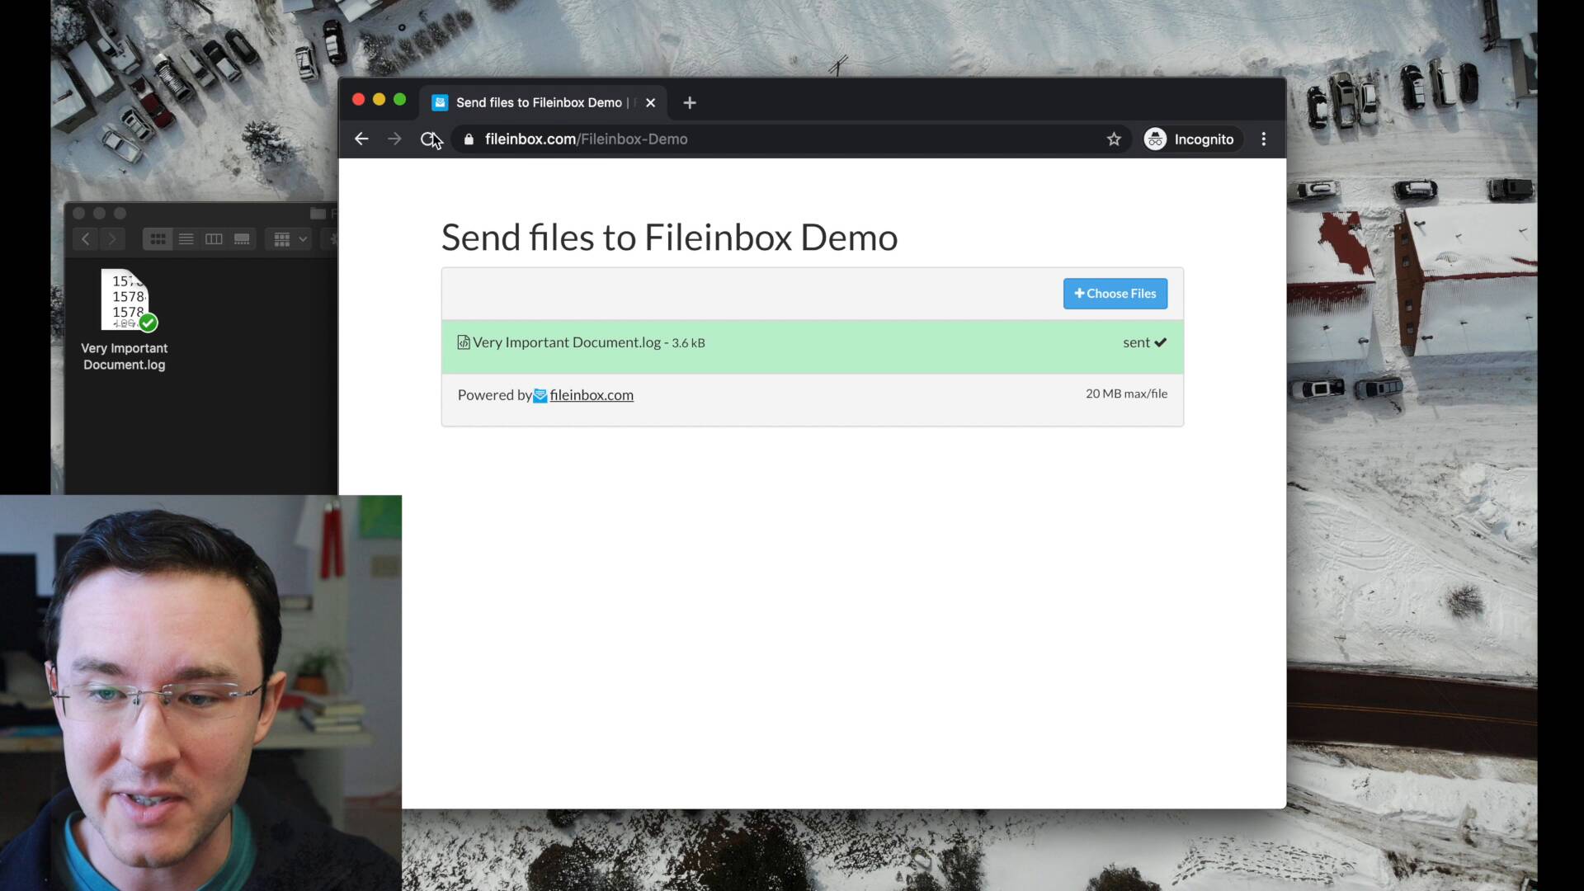Screen dimensions: 1584x891
Task: Select the Send files to Fileinbox Demo tab
Action: click(x=543, y=102)
